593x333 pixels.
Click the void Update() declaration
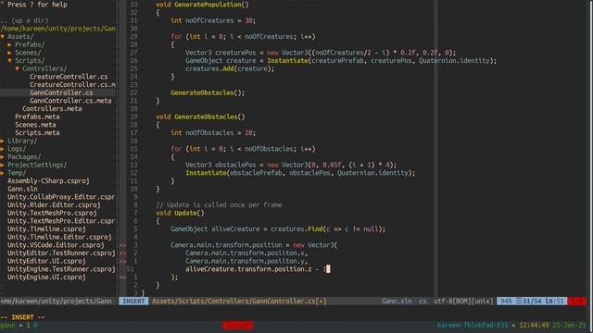point(180,213)
